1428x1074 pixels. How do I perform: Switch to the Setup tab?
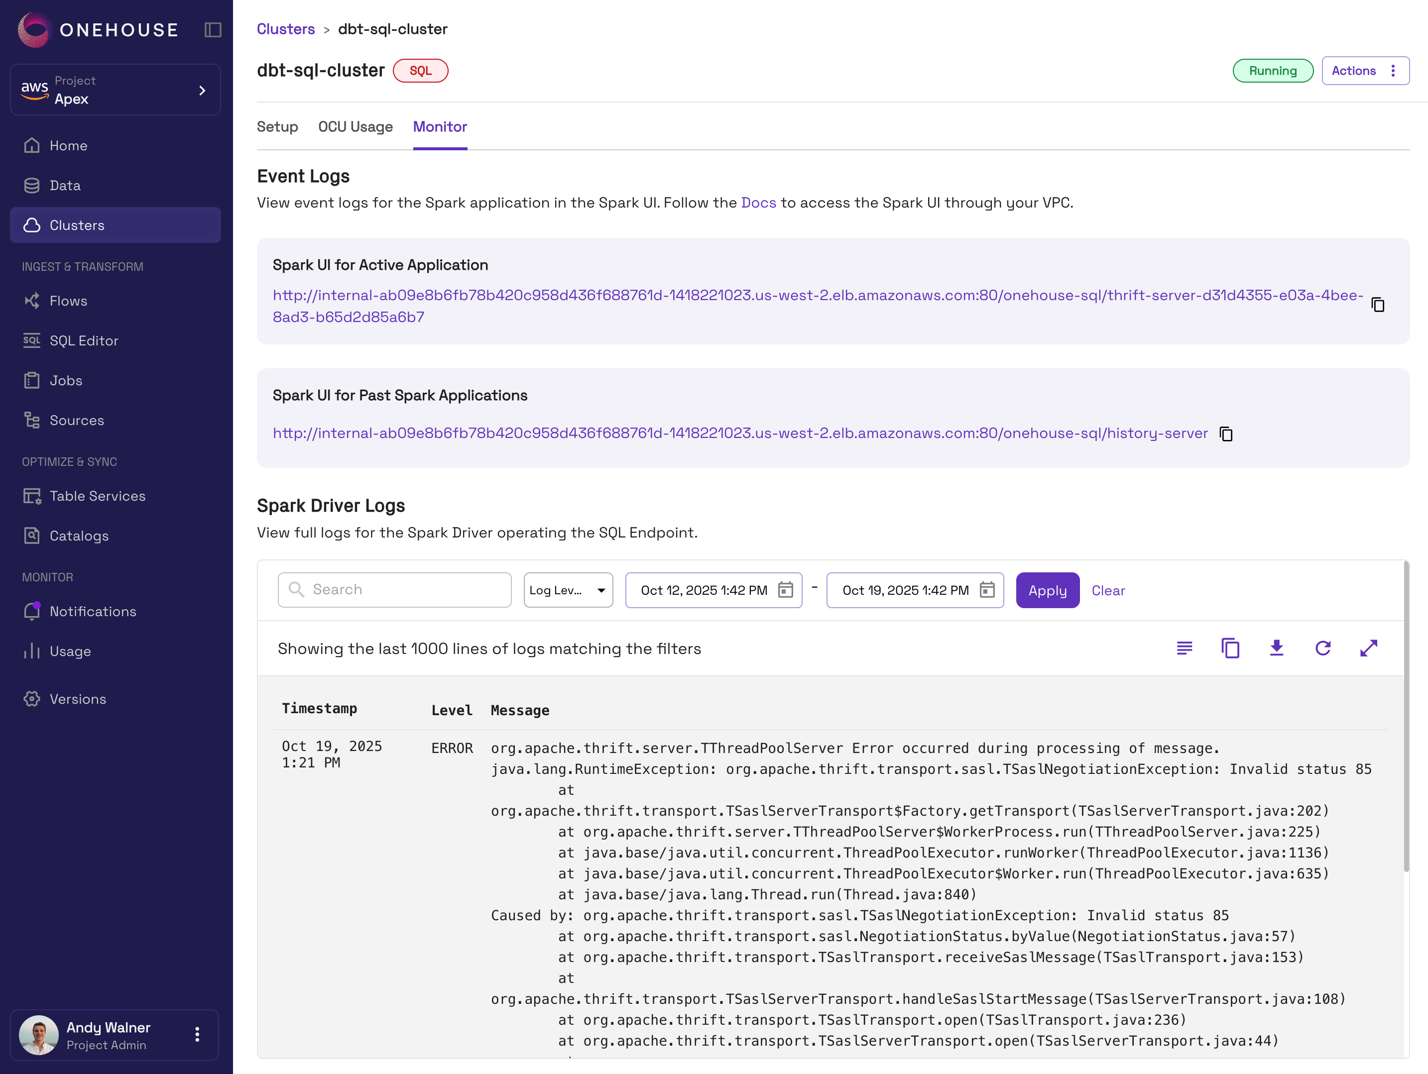tap(277, 127)
